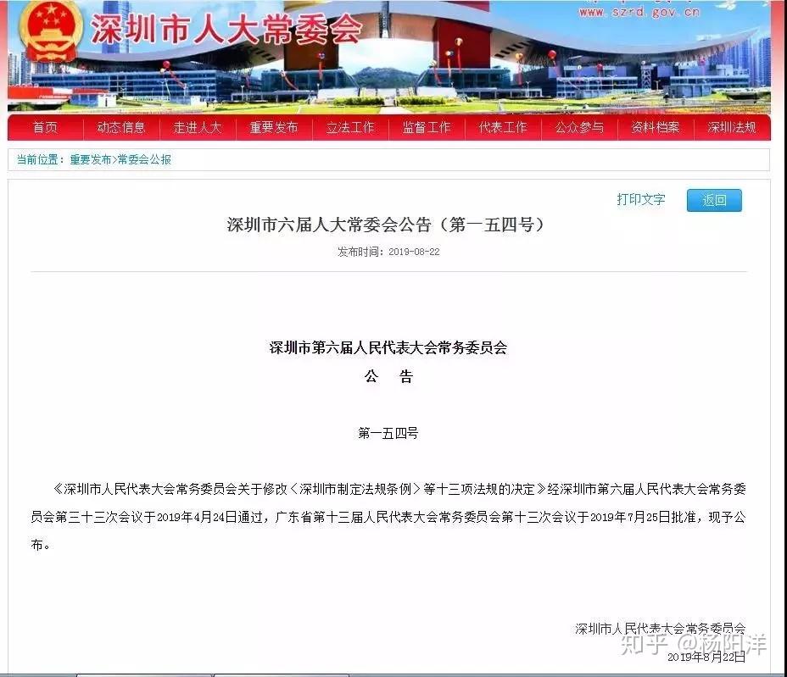Click the article title 深圳市六届人大常委会公告（第一五四号）
Image resolution: width=787 pixels, height=677 pixels.
click(387, 225)
